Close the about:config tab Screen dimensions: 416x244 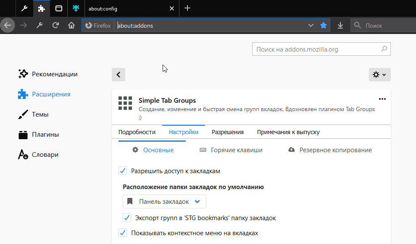coord(172,8)
